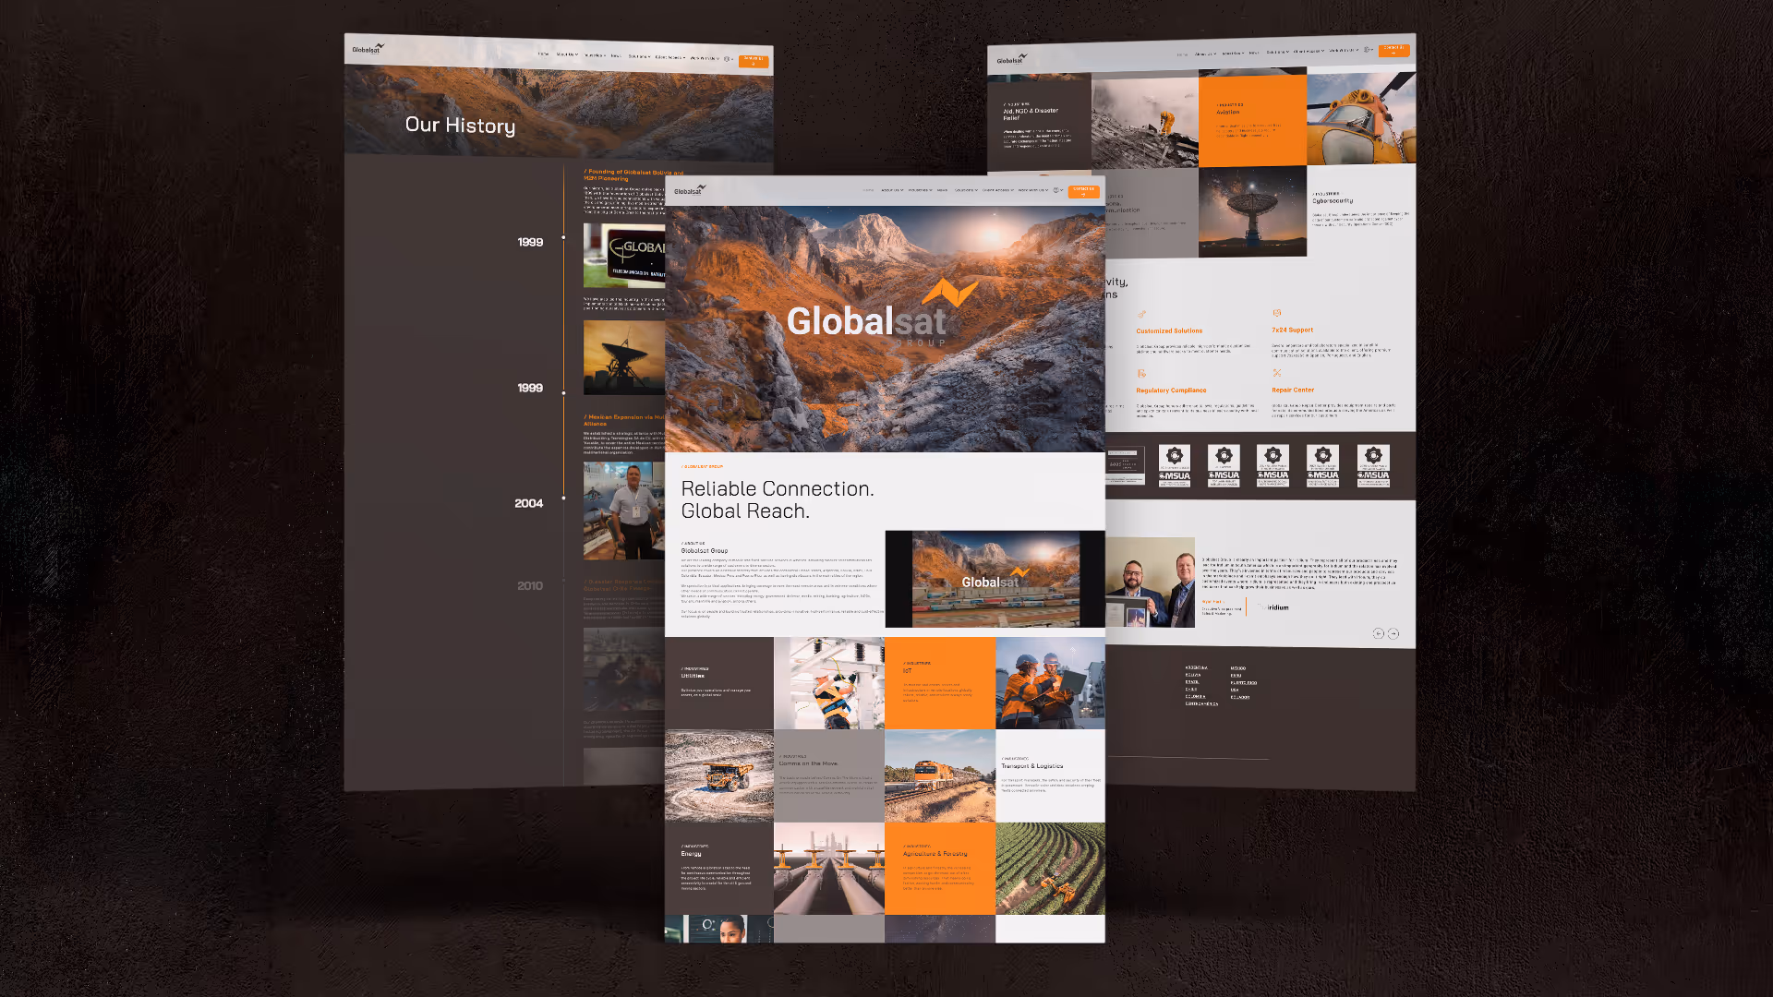Click the orange Contact Us button on the center homepage
1773x997 pixels.
pyautogui.click(x=1084, y=191)
